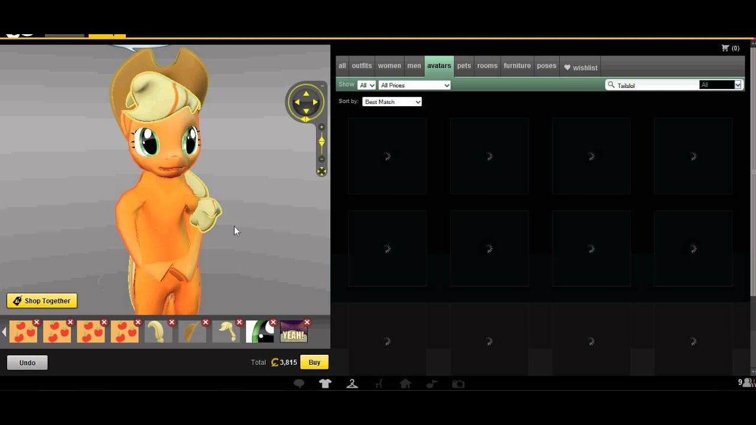The image size is (756, 425).
Task: Remove the fourth apple-pattern item
Action: (138, 322)
